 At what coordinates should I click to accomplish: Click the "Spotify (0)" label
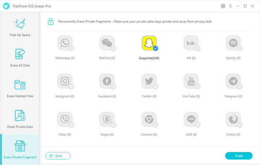click(x=233, y=58)
